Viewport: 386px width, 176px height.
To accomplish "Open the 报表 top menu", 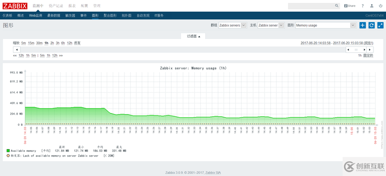I will tap(72, 6).
